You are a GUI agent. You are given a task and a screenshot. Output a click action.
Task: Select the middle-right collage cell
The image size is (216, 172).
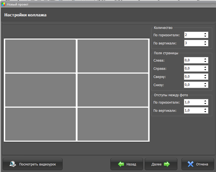point(113,90)
